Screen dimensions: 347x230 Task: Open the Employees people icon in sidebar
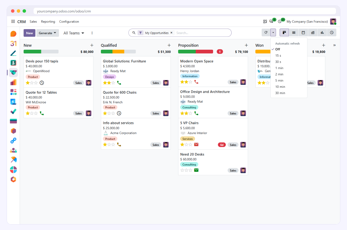(13, 150)
